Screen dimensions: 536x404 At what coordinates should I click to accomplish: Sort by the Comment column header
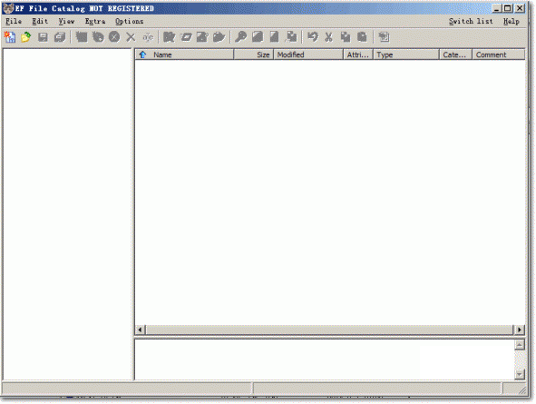(x=499, y=54)
